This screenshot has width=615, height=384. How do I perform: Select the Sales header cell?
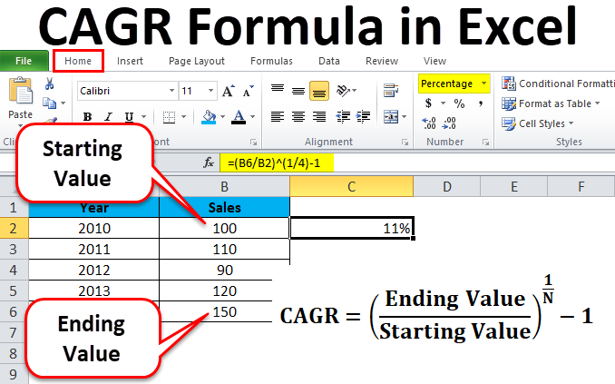(224, 207)
